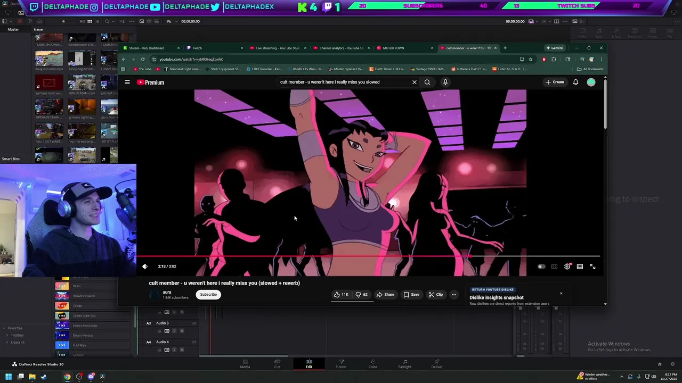Image resolution: width=682 pixels, height=383 pixels.
Task: Dislike the video showing 62 dislikes
Action: (x=361, y=295)
